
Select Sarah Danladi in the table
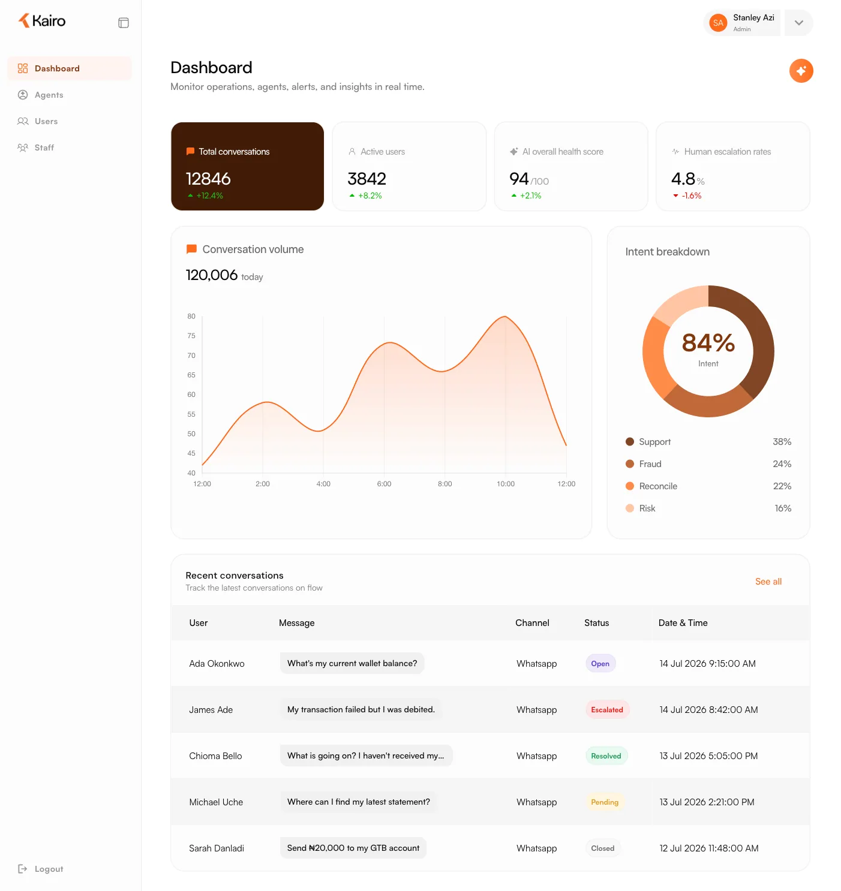click(216, 848)
